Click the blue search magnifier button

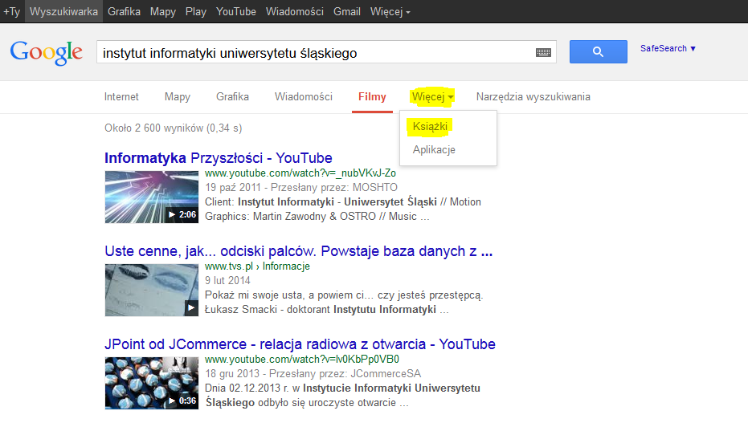599,52
